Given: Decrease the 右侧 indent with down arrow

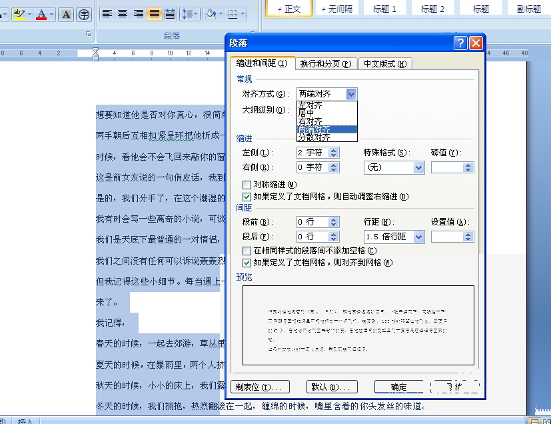Looking at the screenshot, I should [334, 170].
